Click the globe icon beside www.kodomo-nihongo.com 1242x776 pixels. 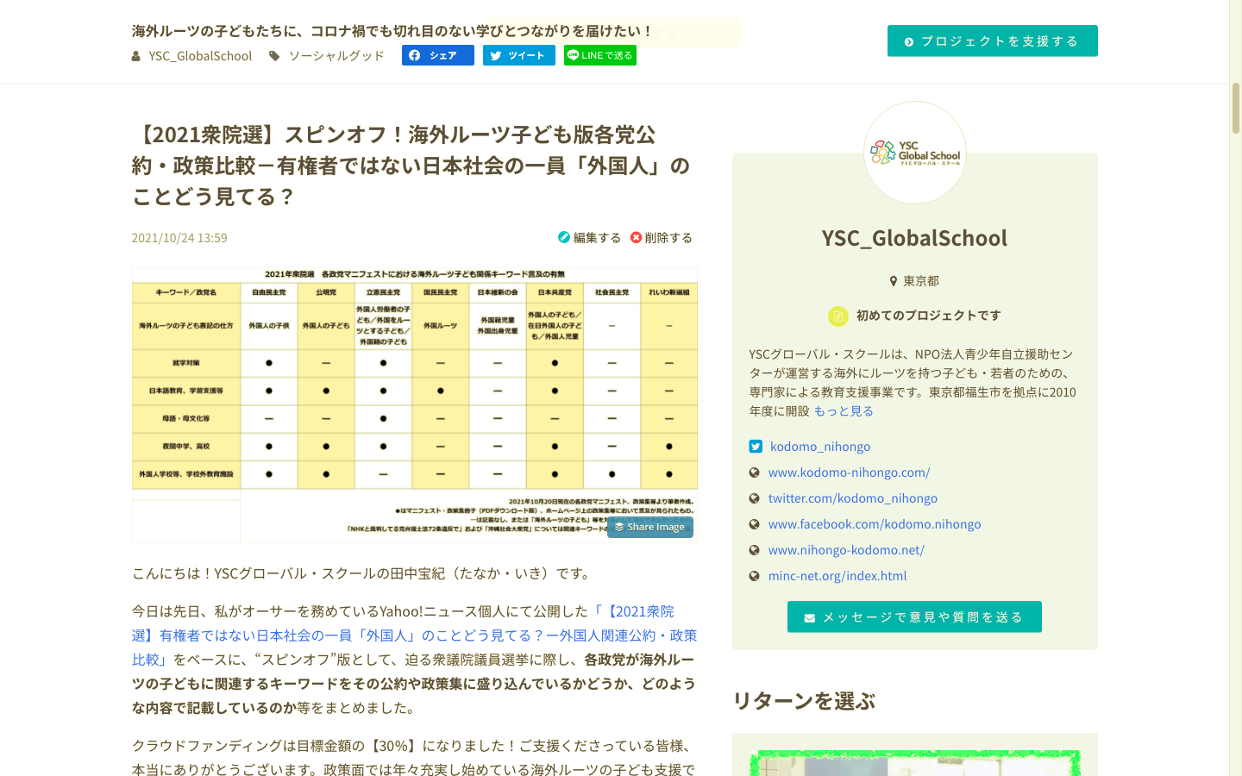tap(754, 472)
